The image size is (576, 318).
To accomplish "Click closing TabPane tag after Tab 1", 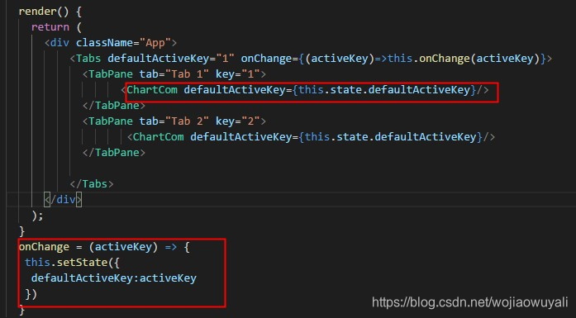I will 114,106.
